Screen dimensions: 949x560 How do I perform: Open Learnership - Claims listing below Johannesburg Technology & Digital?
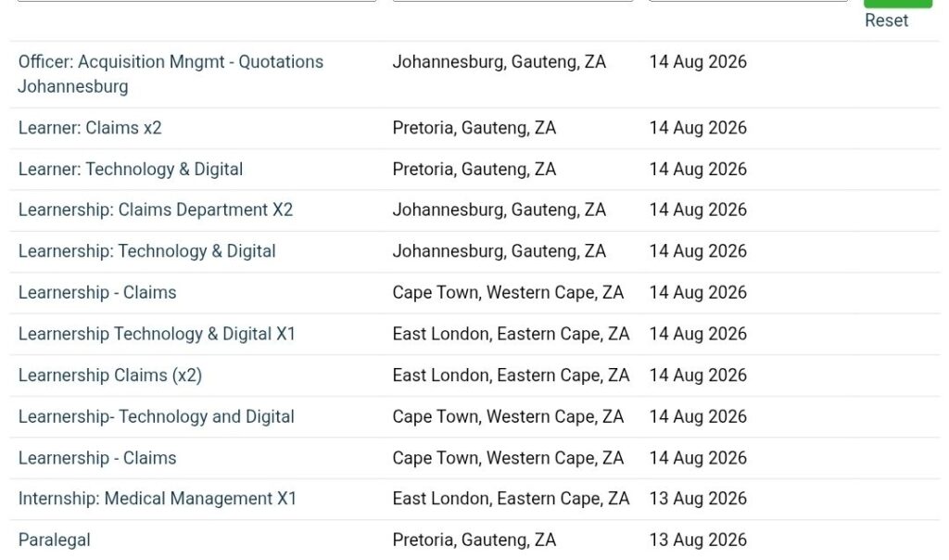(x=96, y=292)
